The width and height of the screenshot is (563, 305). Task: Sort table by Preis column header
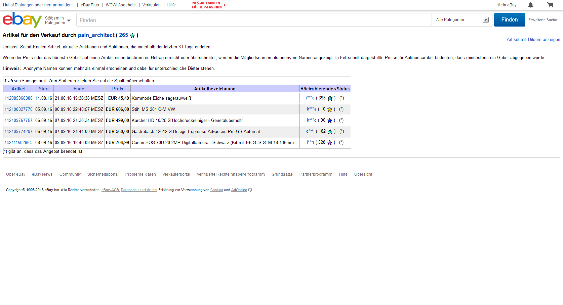pyautogui.click(x=118, y=89)
